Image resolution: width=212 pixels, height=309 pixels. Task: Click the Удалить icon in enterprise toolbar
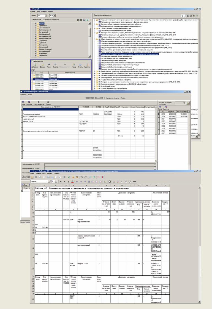tap(87, 65)
